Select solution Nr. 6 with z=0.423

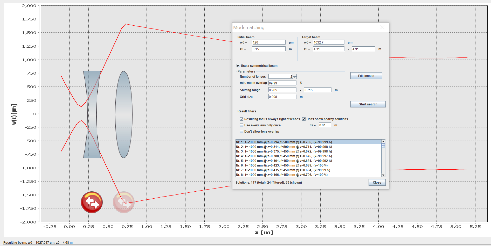pyautogui.click(x=308, y=165)
